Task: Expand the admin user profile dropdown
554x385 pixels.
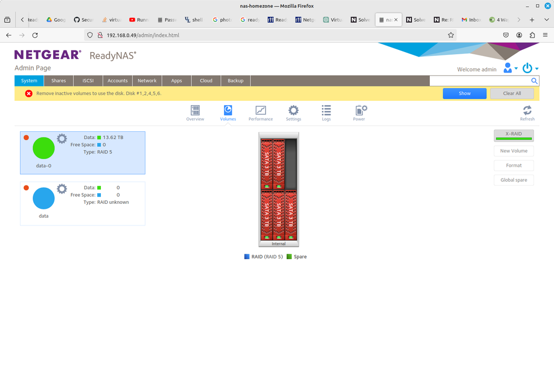Action: click(x=510, y=68)
